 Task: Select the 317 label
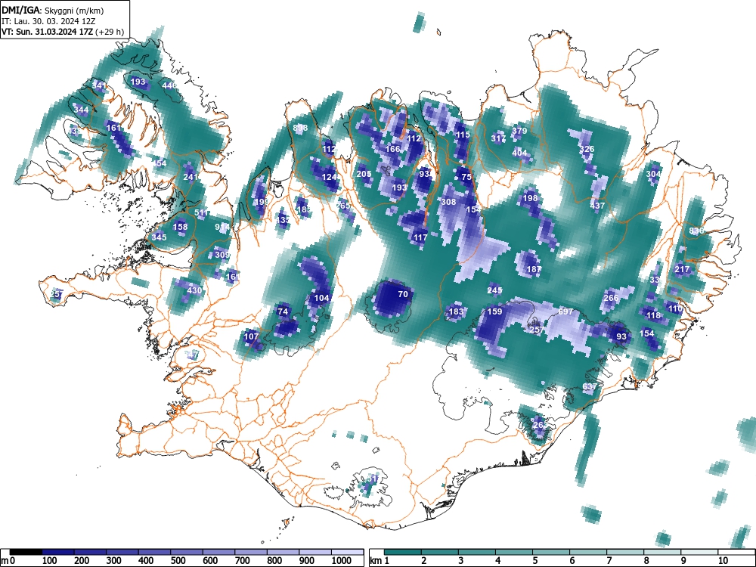(x=498, y=138)
